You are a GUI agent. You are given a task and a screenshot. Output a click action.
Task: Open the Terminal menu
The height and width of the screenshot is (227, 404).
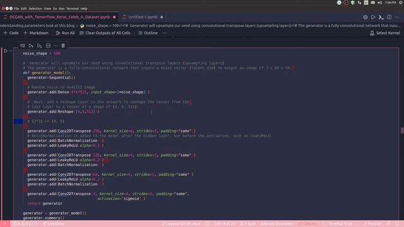(73, 8)
